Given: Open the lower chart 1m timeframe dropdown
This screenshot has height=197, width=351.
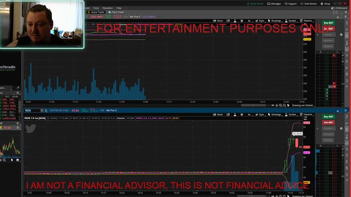Looking at the screenshot, I should tap(249, 115).
